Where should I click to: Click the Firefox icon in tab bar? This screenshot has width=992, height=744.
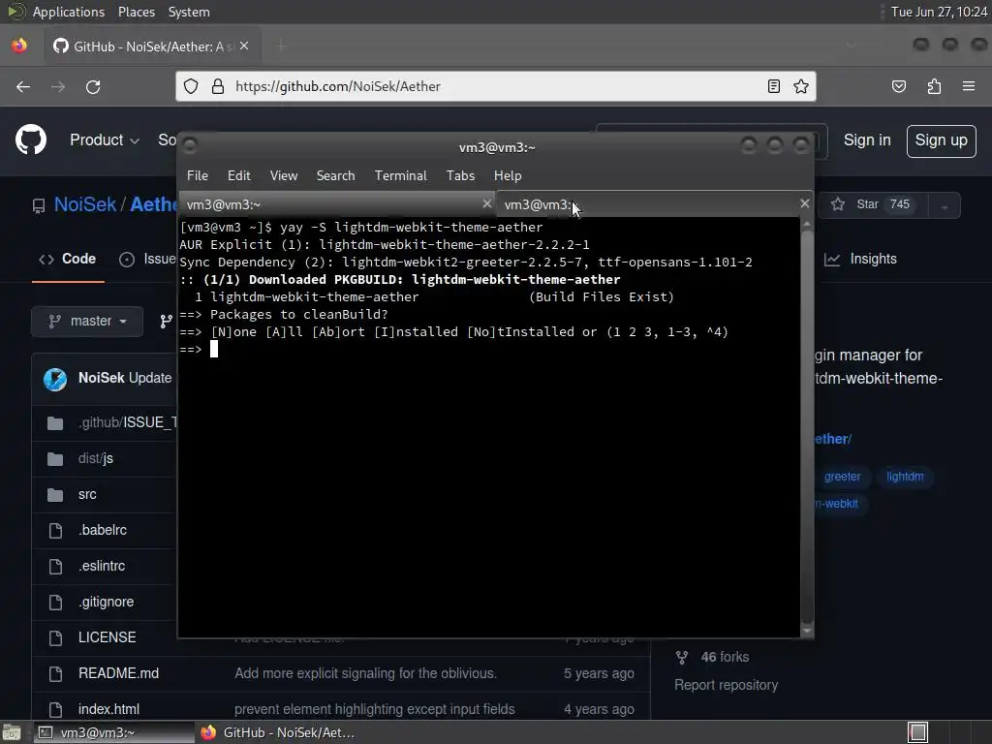(19, 46)
